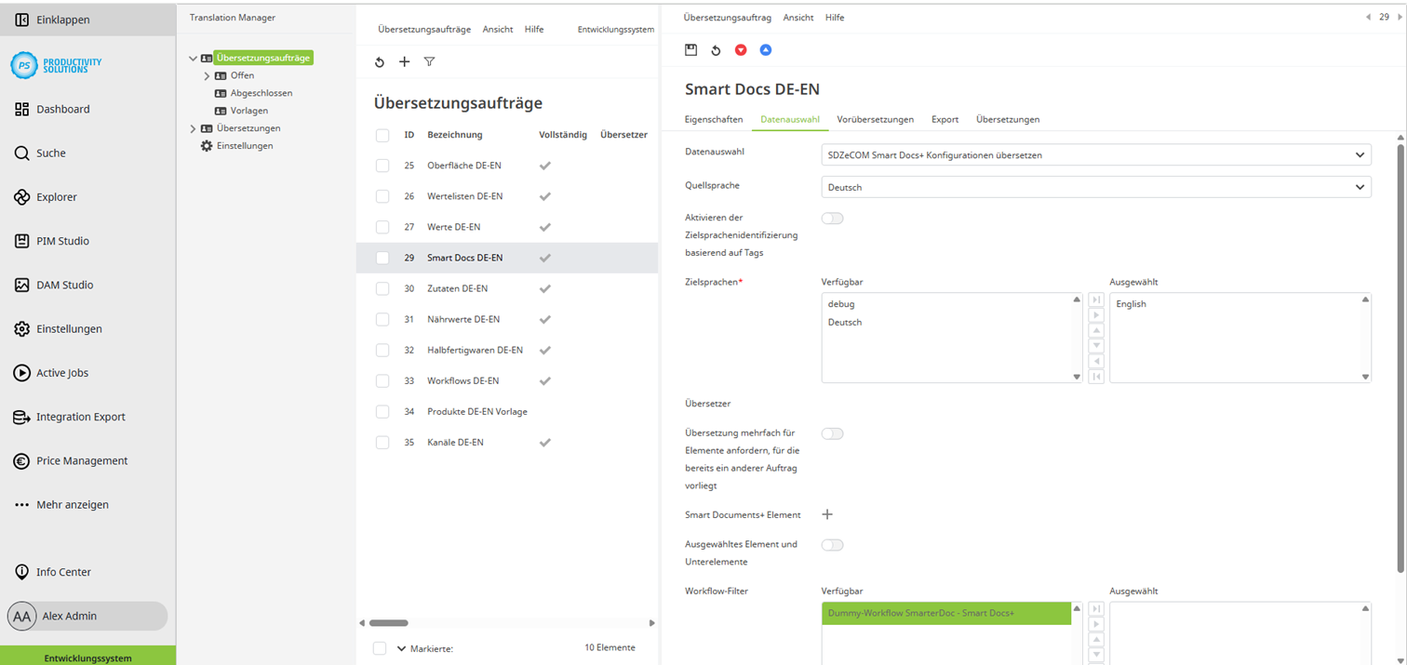1407x665 pixels.
Task: Open the Export tab
Action: pyautogui.click(x=945, y=119)
